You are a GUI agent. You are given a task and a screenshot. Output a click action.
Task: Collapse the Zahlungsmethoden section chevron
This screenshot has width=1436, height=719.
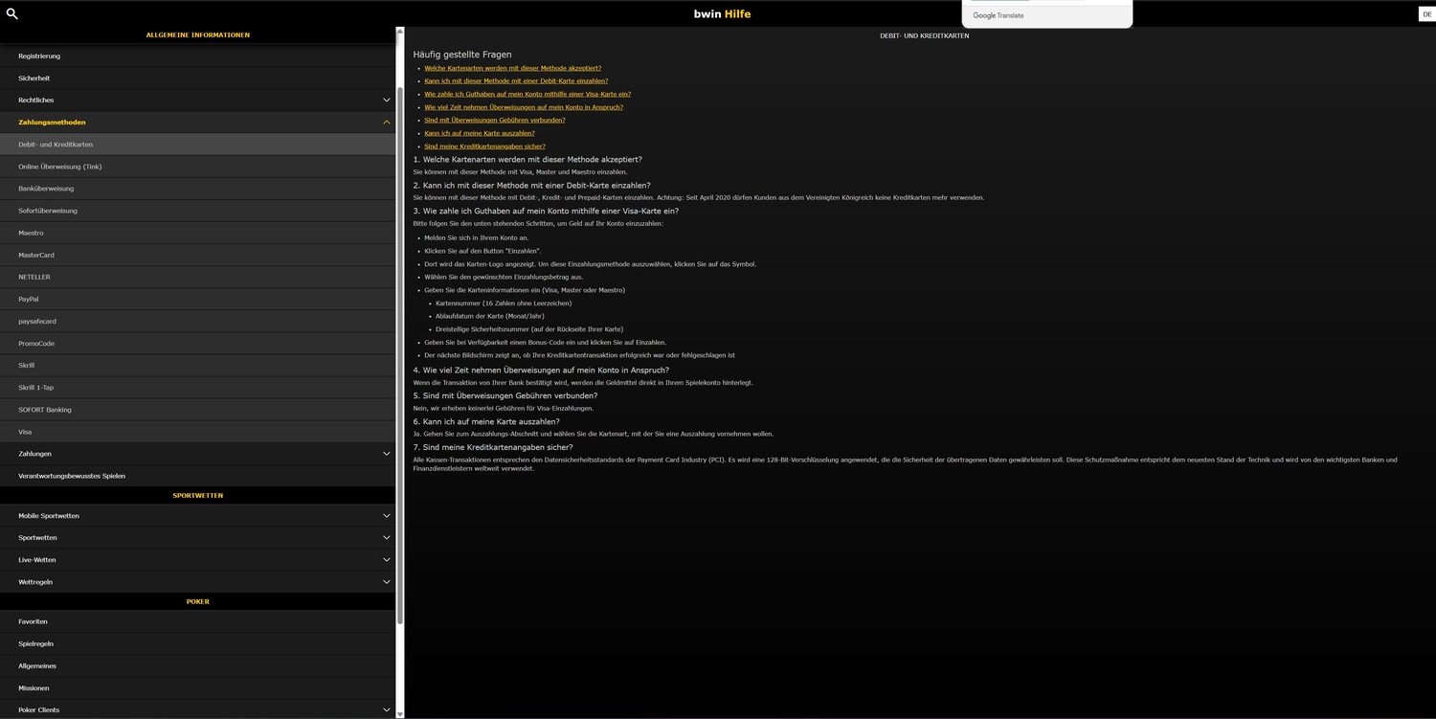[x=387, y=123]
